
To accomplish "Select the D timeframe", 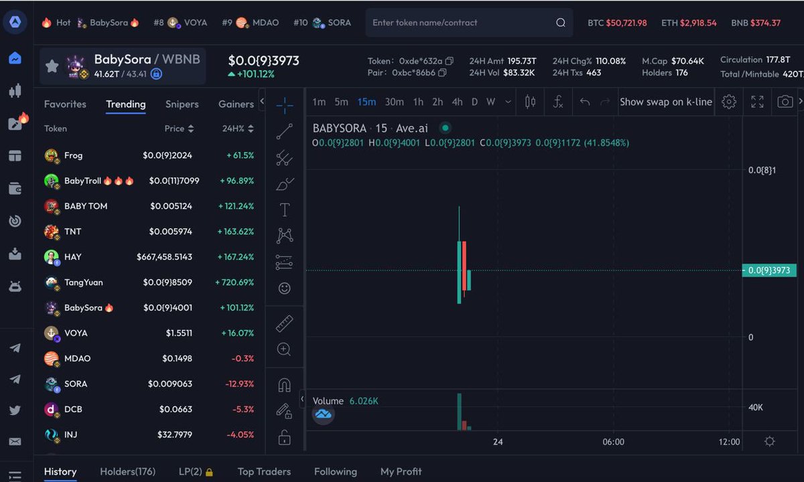I will (x=474, y=102).
